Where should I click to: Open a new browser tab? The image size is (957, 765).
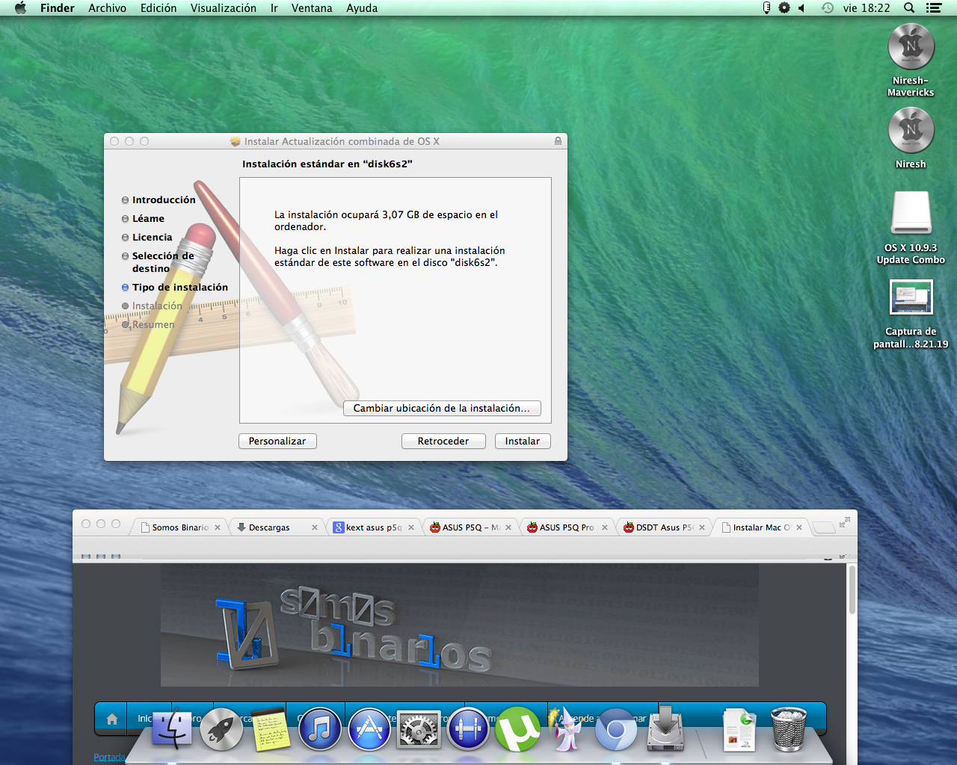pyautogui.click(x=824, y=527)
